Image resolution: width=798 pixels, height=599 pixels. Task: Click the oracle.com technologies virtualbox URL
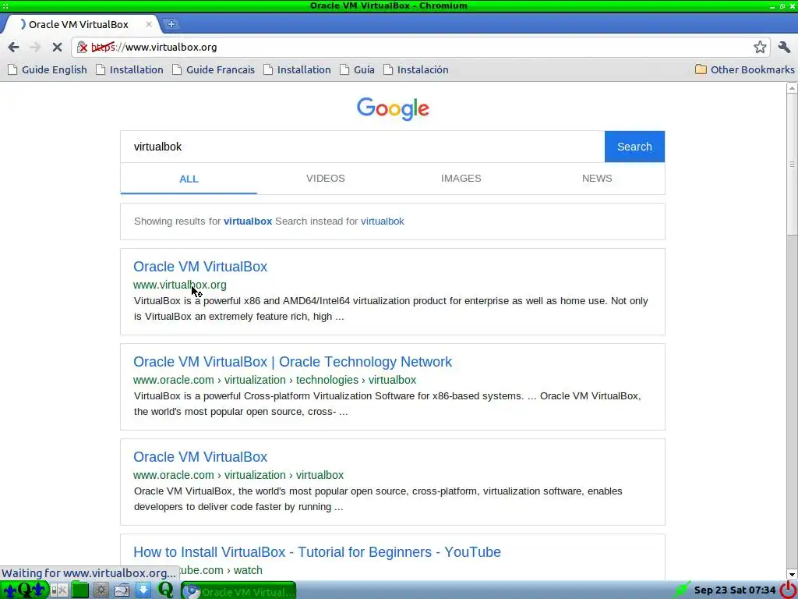(x=275, y=380)
